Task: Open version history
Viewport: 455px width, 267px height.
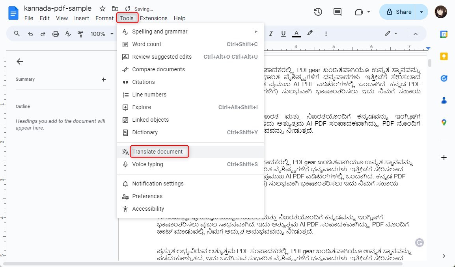Action: click(318, 12)
